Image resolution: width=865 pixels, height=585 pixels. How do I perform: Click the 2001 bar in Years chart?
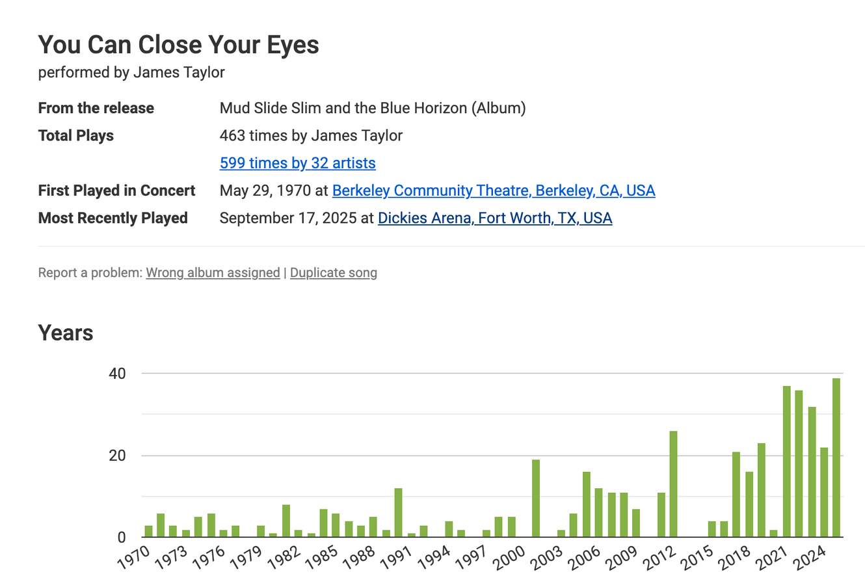click(x=536, y=499)
